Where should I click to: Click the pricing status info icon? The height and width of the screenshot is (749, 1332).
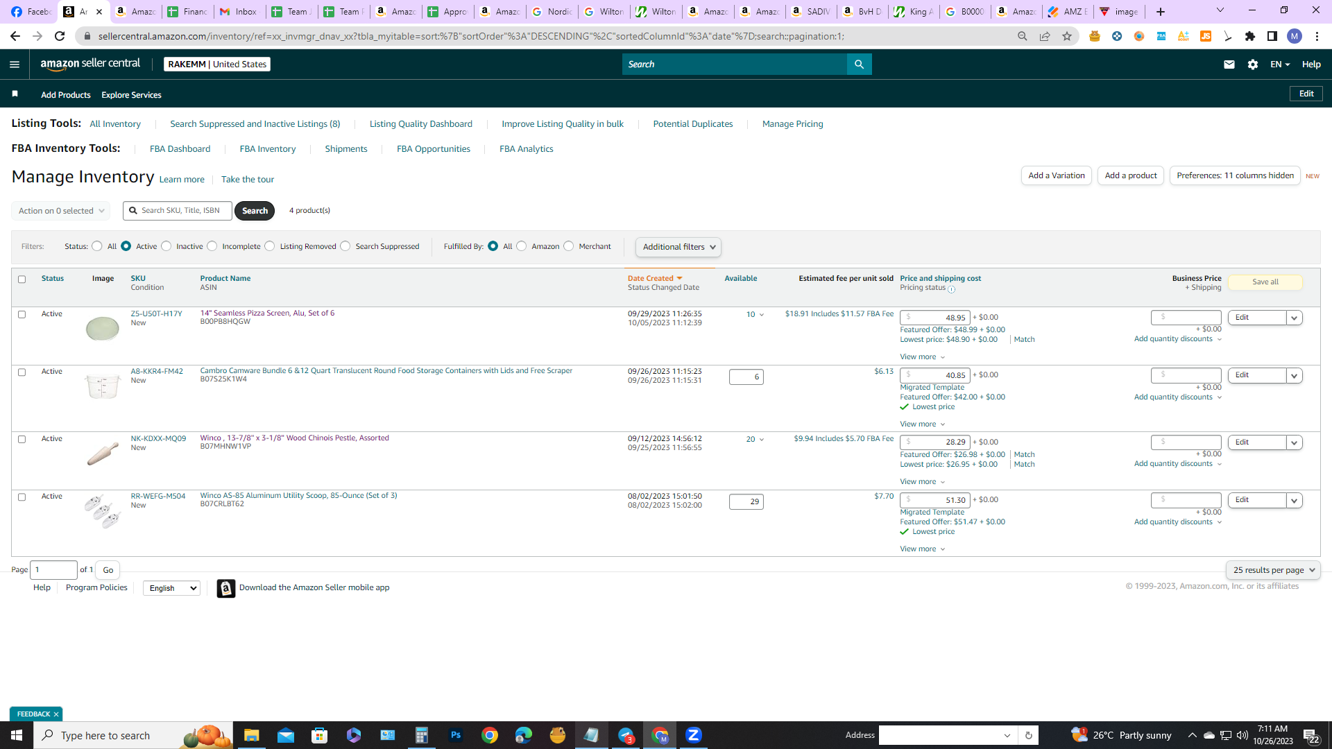click(x=951, y=289)
